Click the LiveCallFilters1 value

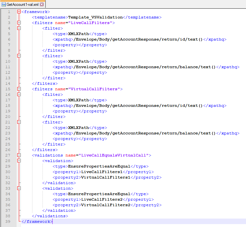[x=102, y=172]
